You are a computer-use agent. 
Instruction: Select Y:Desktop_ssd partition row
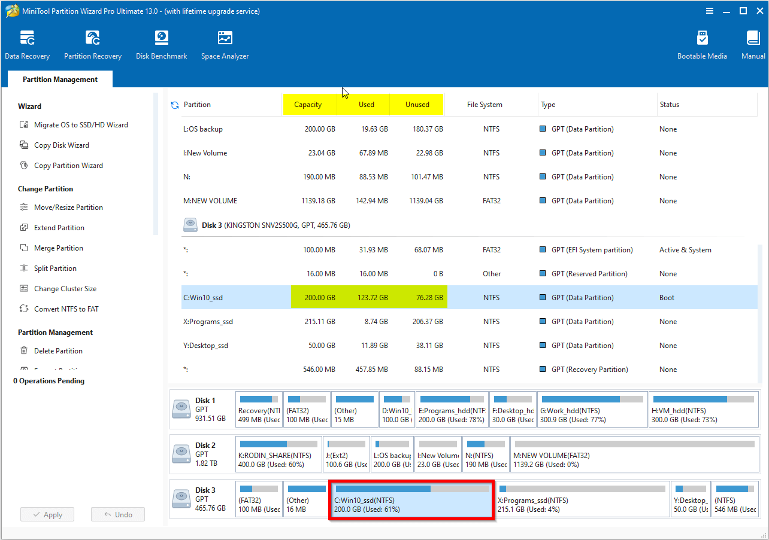pos(470,346)
